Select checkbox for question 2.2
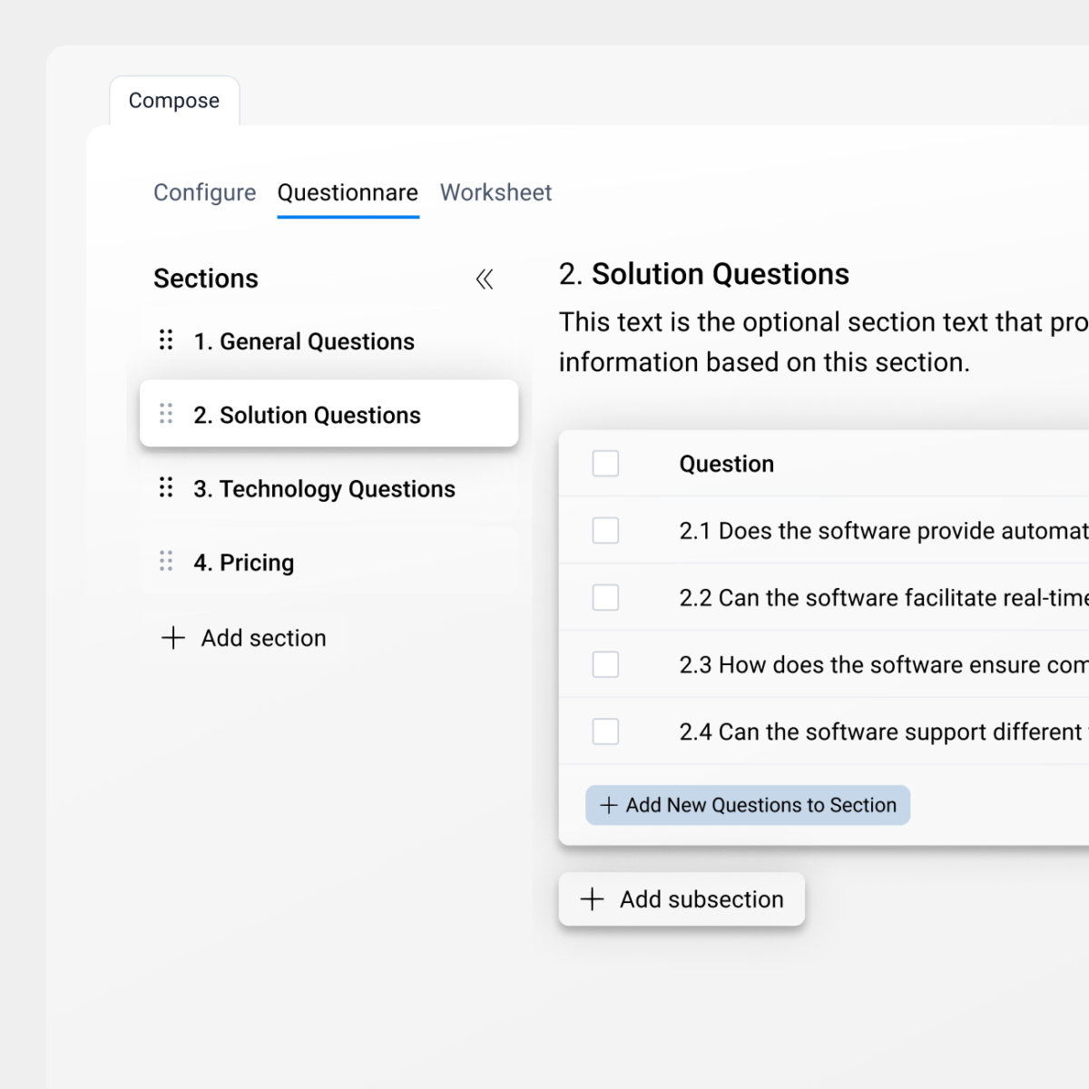 (605, 598)
